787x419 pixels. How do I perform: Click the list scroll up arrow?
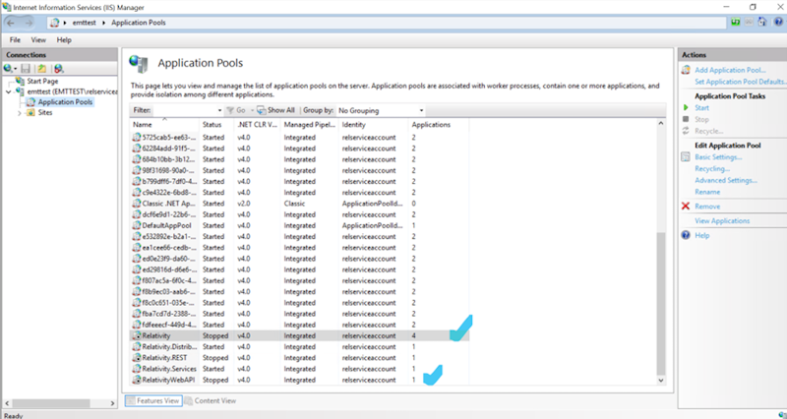(660, 124)
